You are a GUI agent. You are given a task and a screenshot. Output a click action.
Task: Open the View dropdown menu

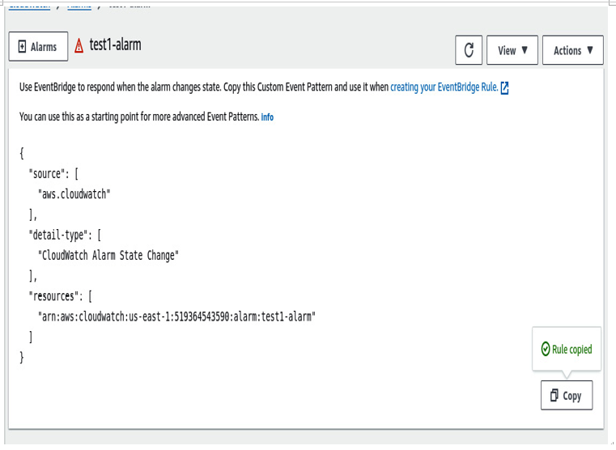click(512, 50)
